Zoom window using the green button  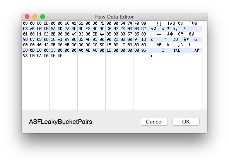[x=43, y=17]
